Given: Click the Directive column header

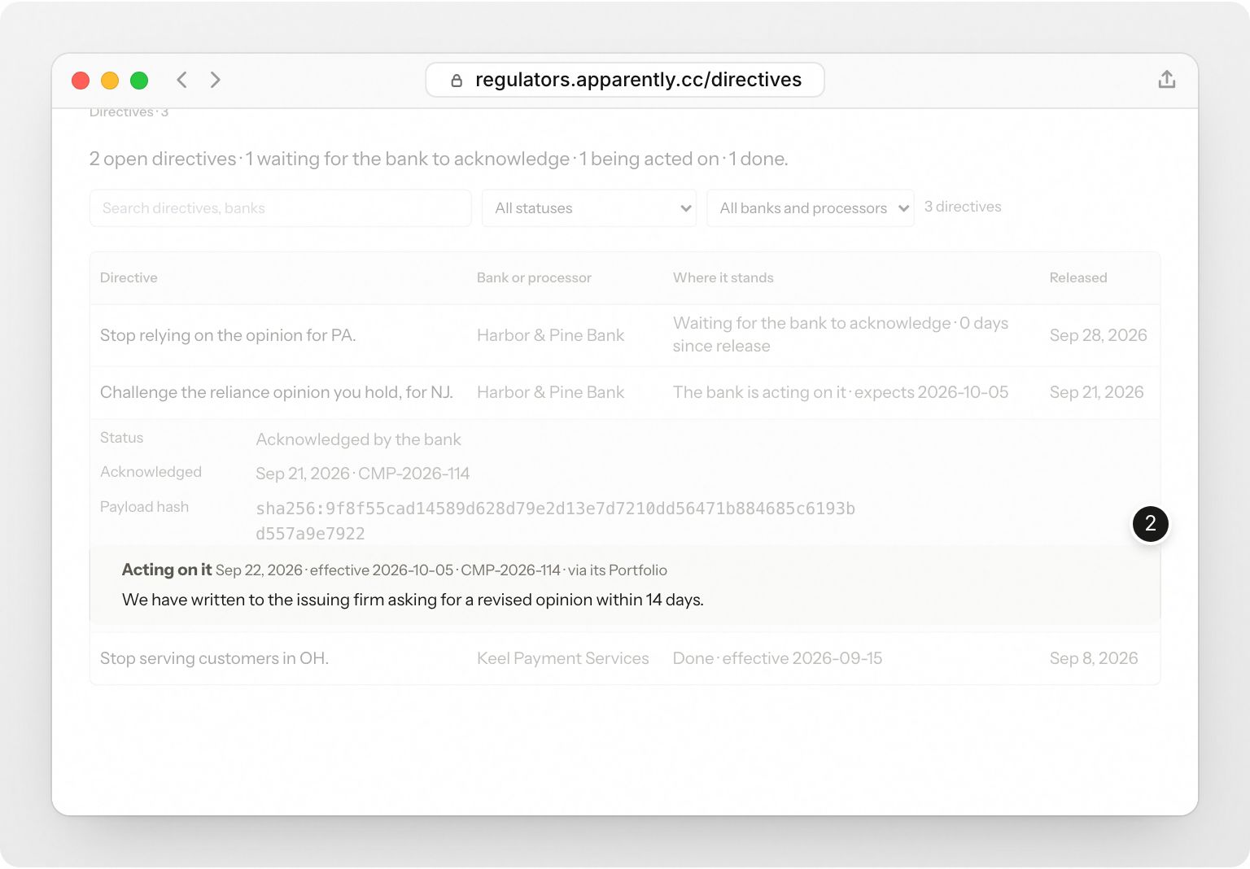Looking at the screenshot, I should pyautogui.click(x=129, y=277).
